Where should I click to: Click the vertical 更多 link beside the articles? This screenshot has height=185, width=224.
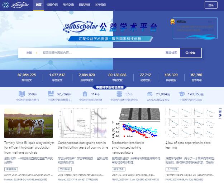point(220,114)
